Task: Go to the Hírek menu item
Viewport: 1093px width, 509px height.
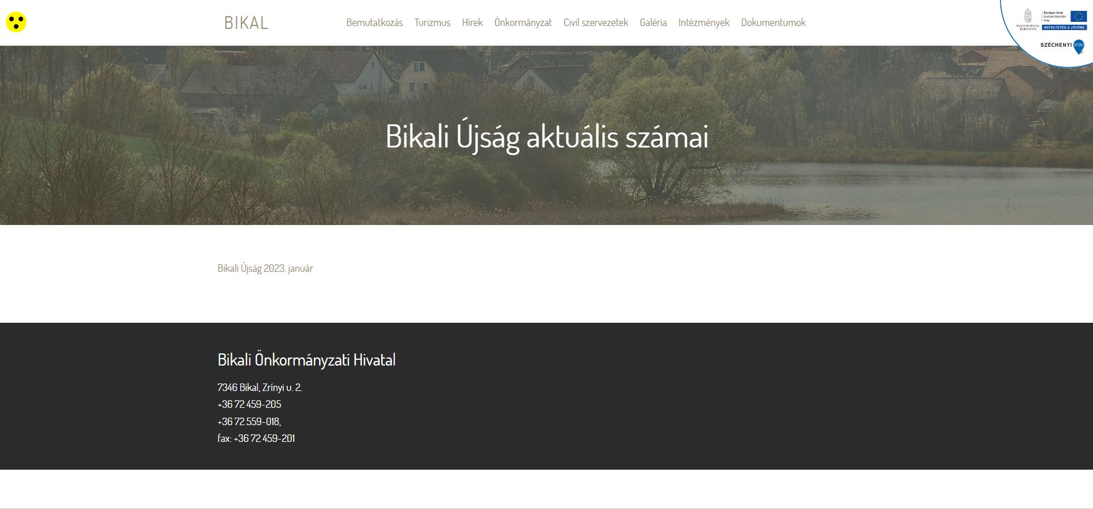Action: point(472,23)
